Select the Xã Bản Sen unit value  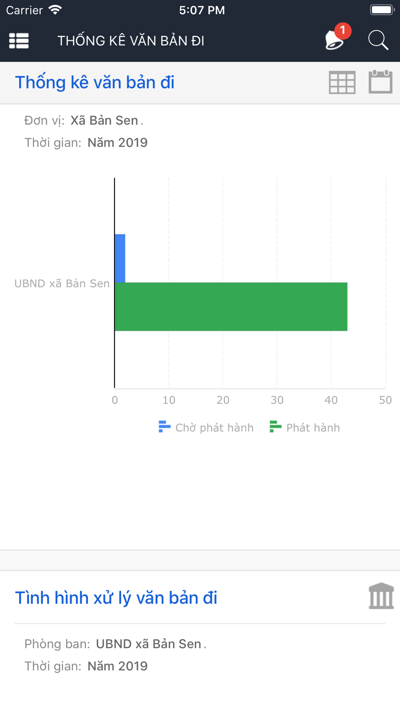click(x=104, y=120)
